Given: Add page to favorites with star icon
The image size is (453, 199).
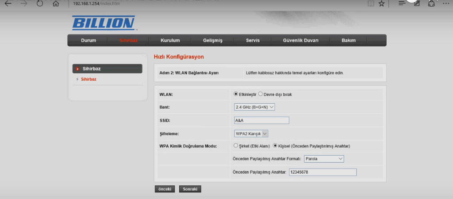Looking at the screenshot, I should (x=381, y=4).
